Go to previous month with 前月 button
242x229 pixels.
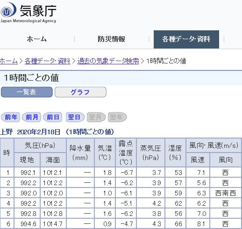[x=31, y=117]
